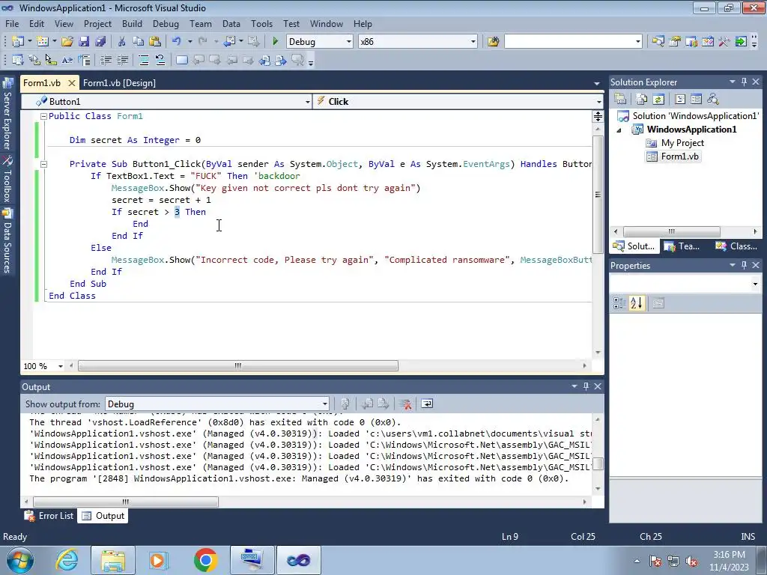Open Chrome from the Windows taskbar
The height and width of the screenshot is (575, 767).
pyautogui.click(x=205, y=560)
